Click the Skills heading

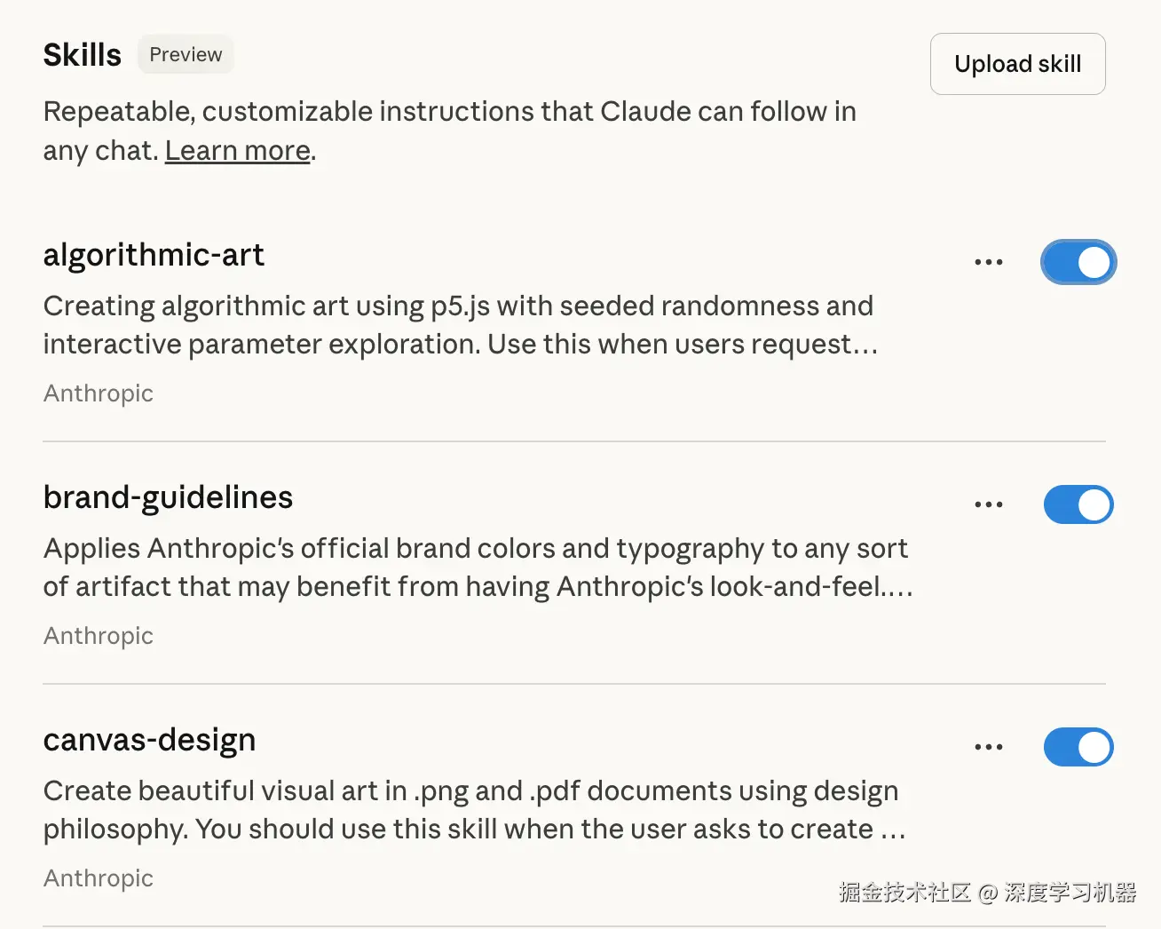tap(83, 55)
